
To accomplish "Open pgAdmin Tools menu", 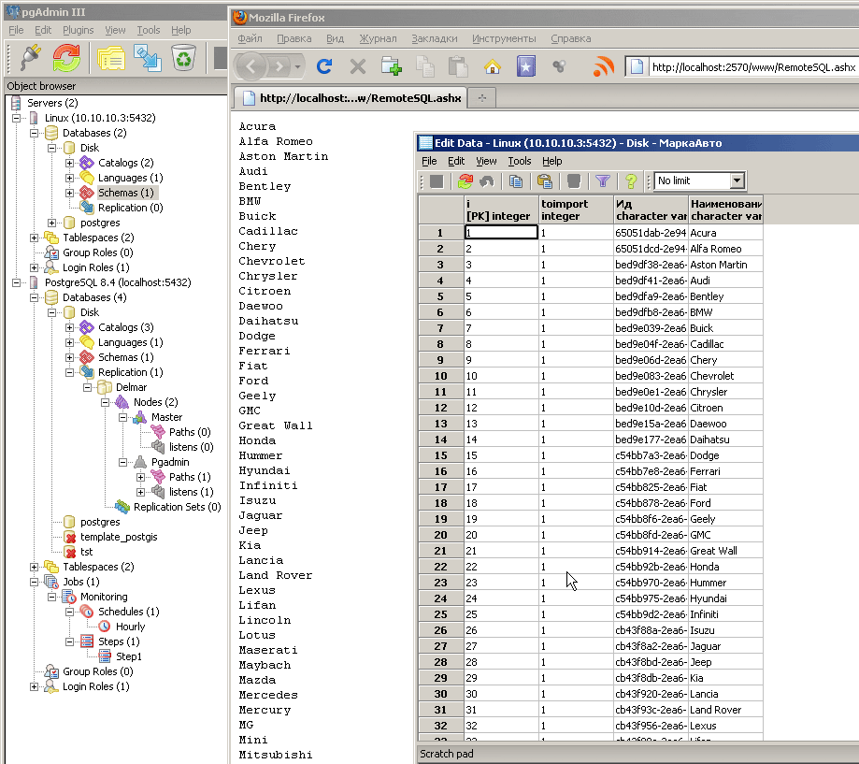I will click(x=149, y=30).
